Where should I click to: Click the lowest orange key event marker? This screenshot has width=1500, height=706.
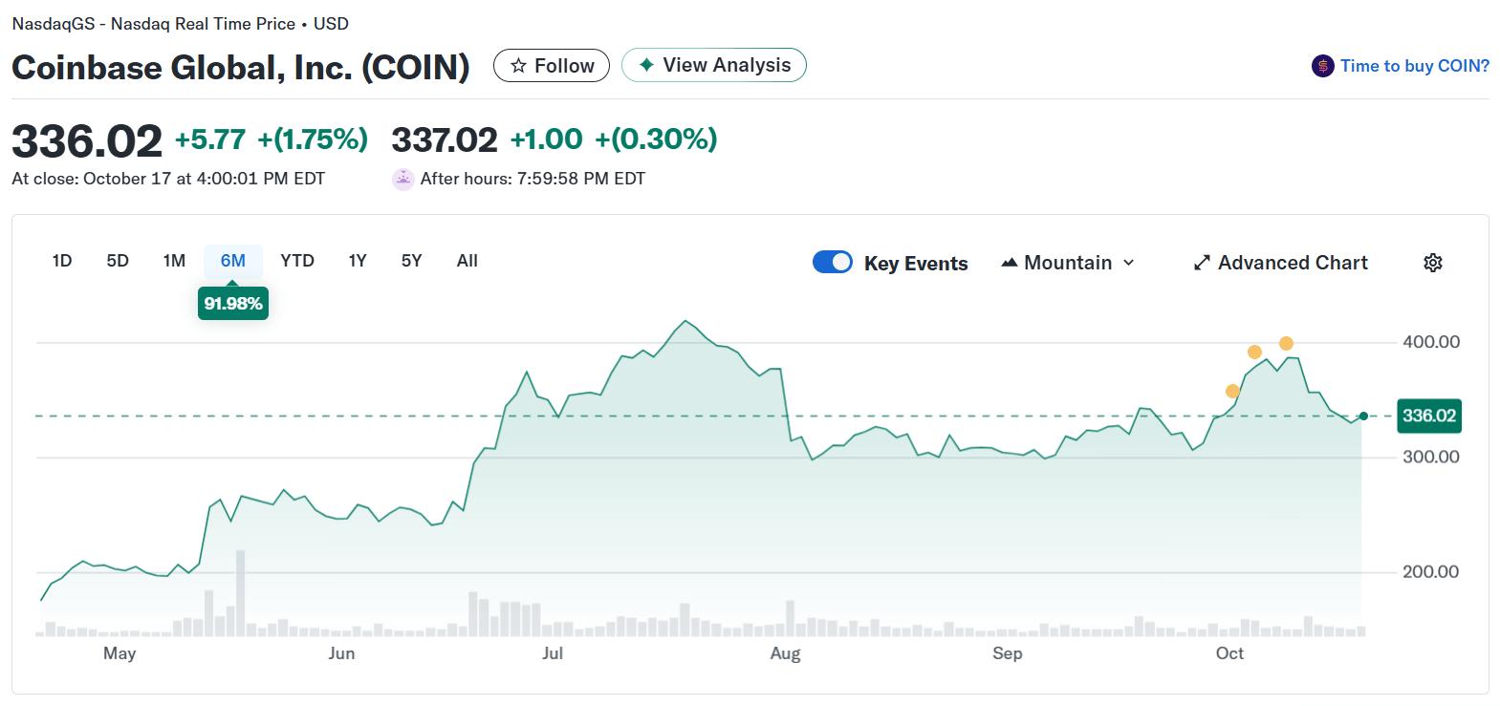[1232, 391]
